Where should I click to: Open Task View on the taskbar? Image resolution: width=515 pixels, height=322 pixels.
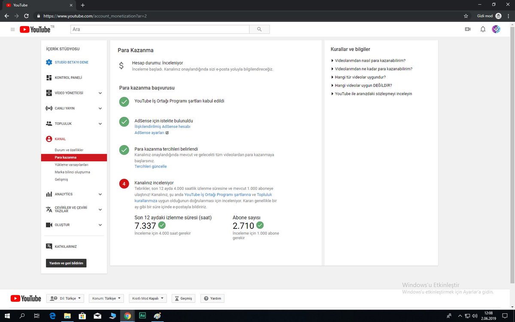[x=37, y=316]
